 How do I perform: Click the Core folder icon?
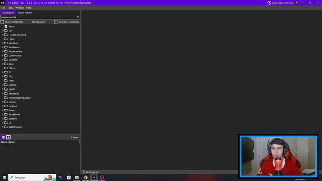point(6,64)
